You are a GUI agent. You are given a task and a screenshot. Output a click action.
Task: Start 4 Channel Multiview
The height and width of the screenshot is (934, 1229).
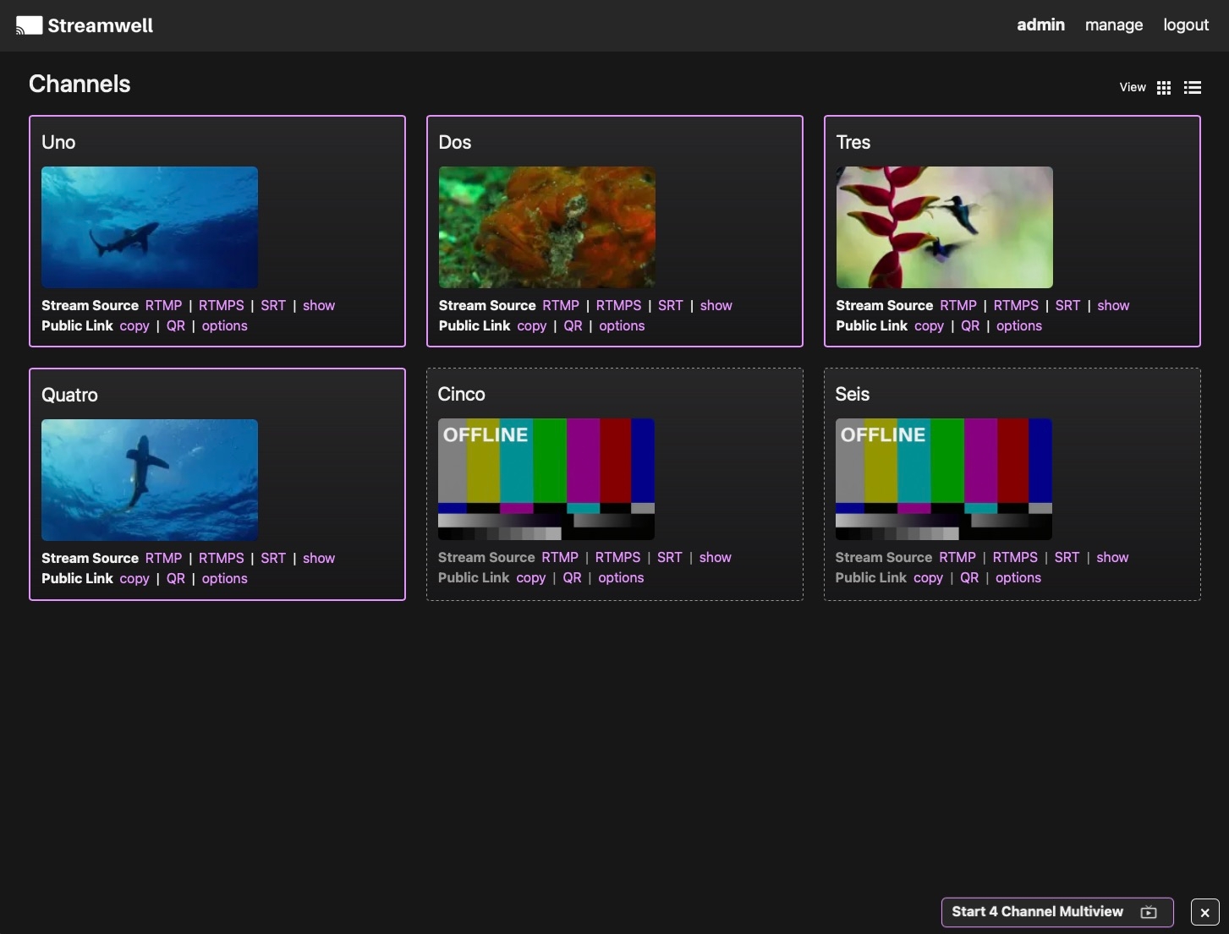(1056, 912)
